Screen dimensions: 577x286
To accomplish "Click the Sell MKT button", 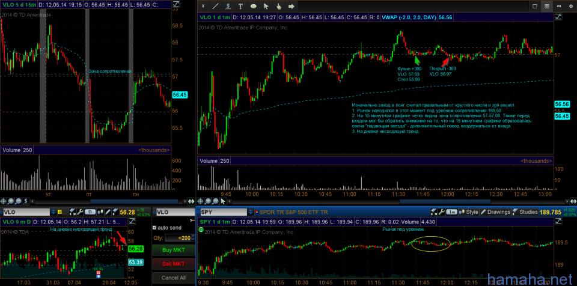I will coord(173,264).
